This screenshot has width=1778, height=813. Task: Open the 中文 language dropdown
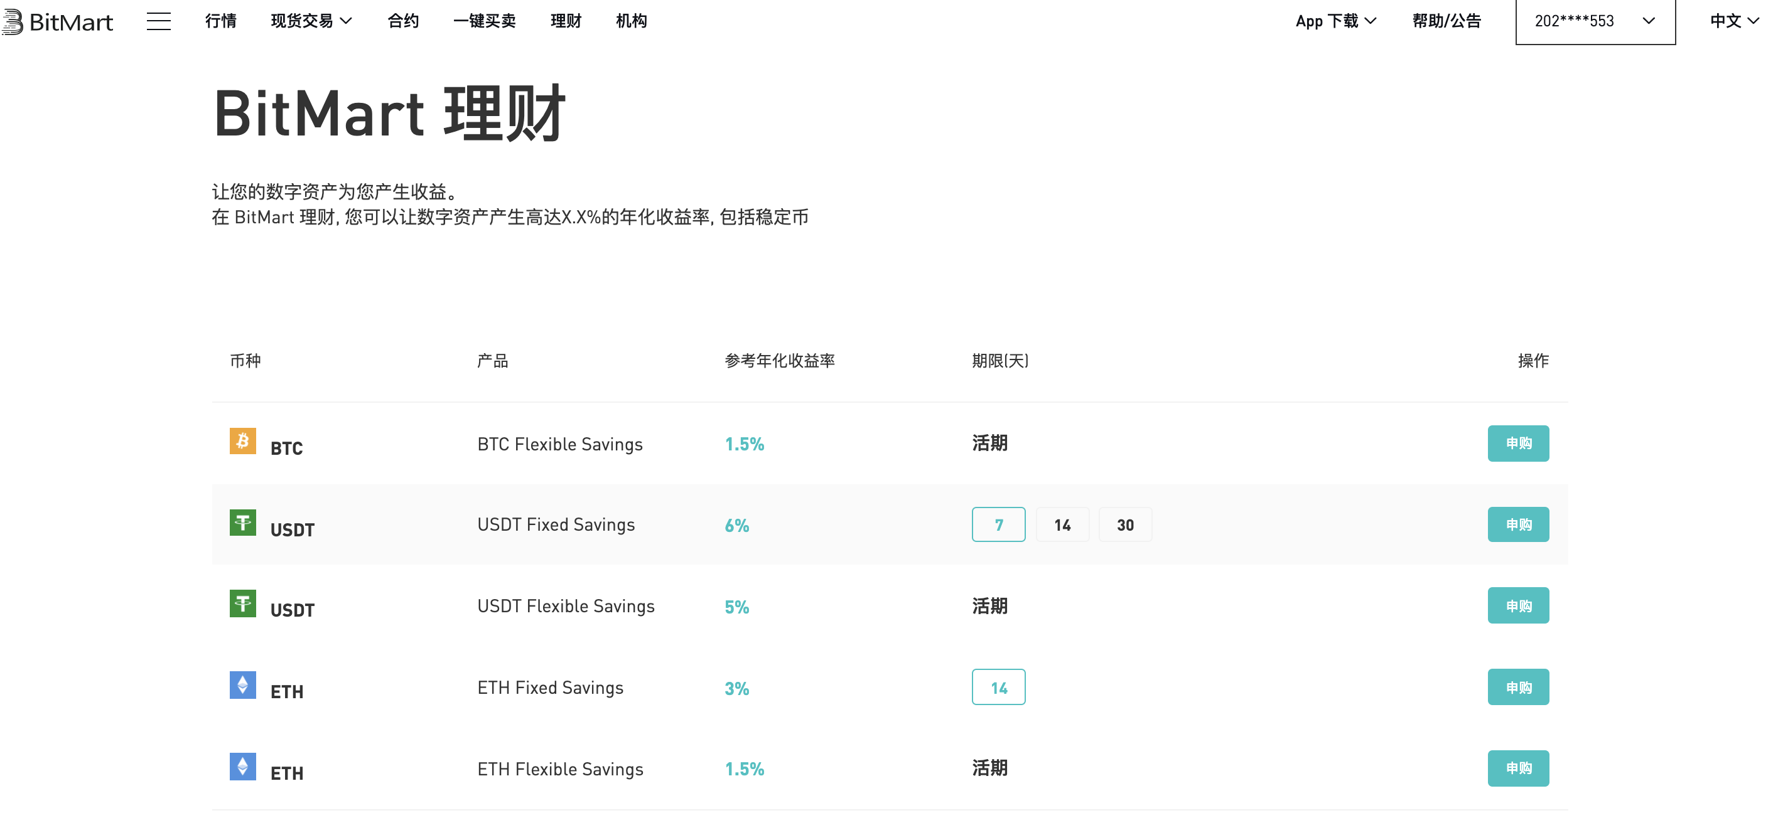click(1735, 21)
